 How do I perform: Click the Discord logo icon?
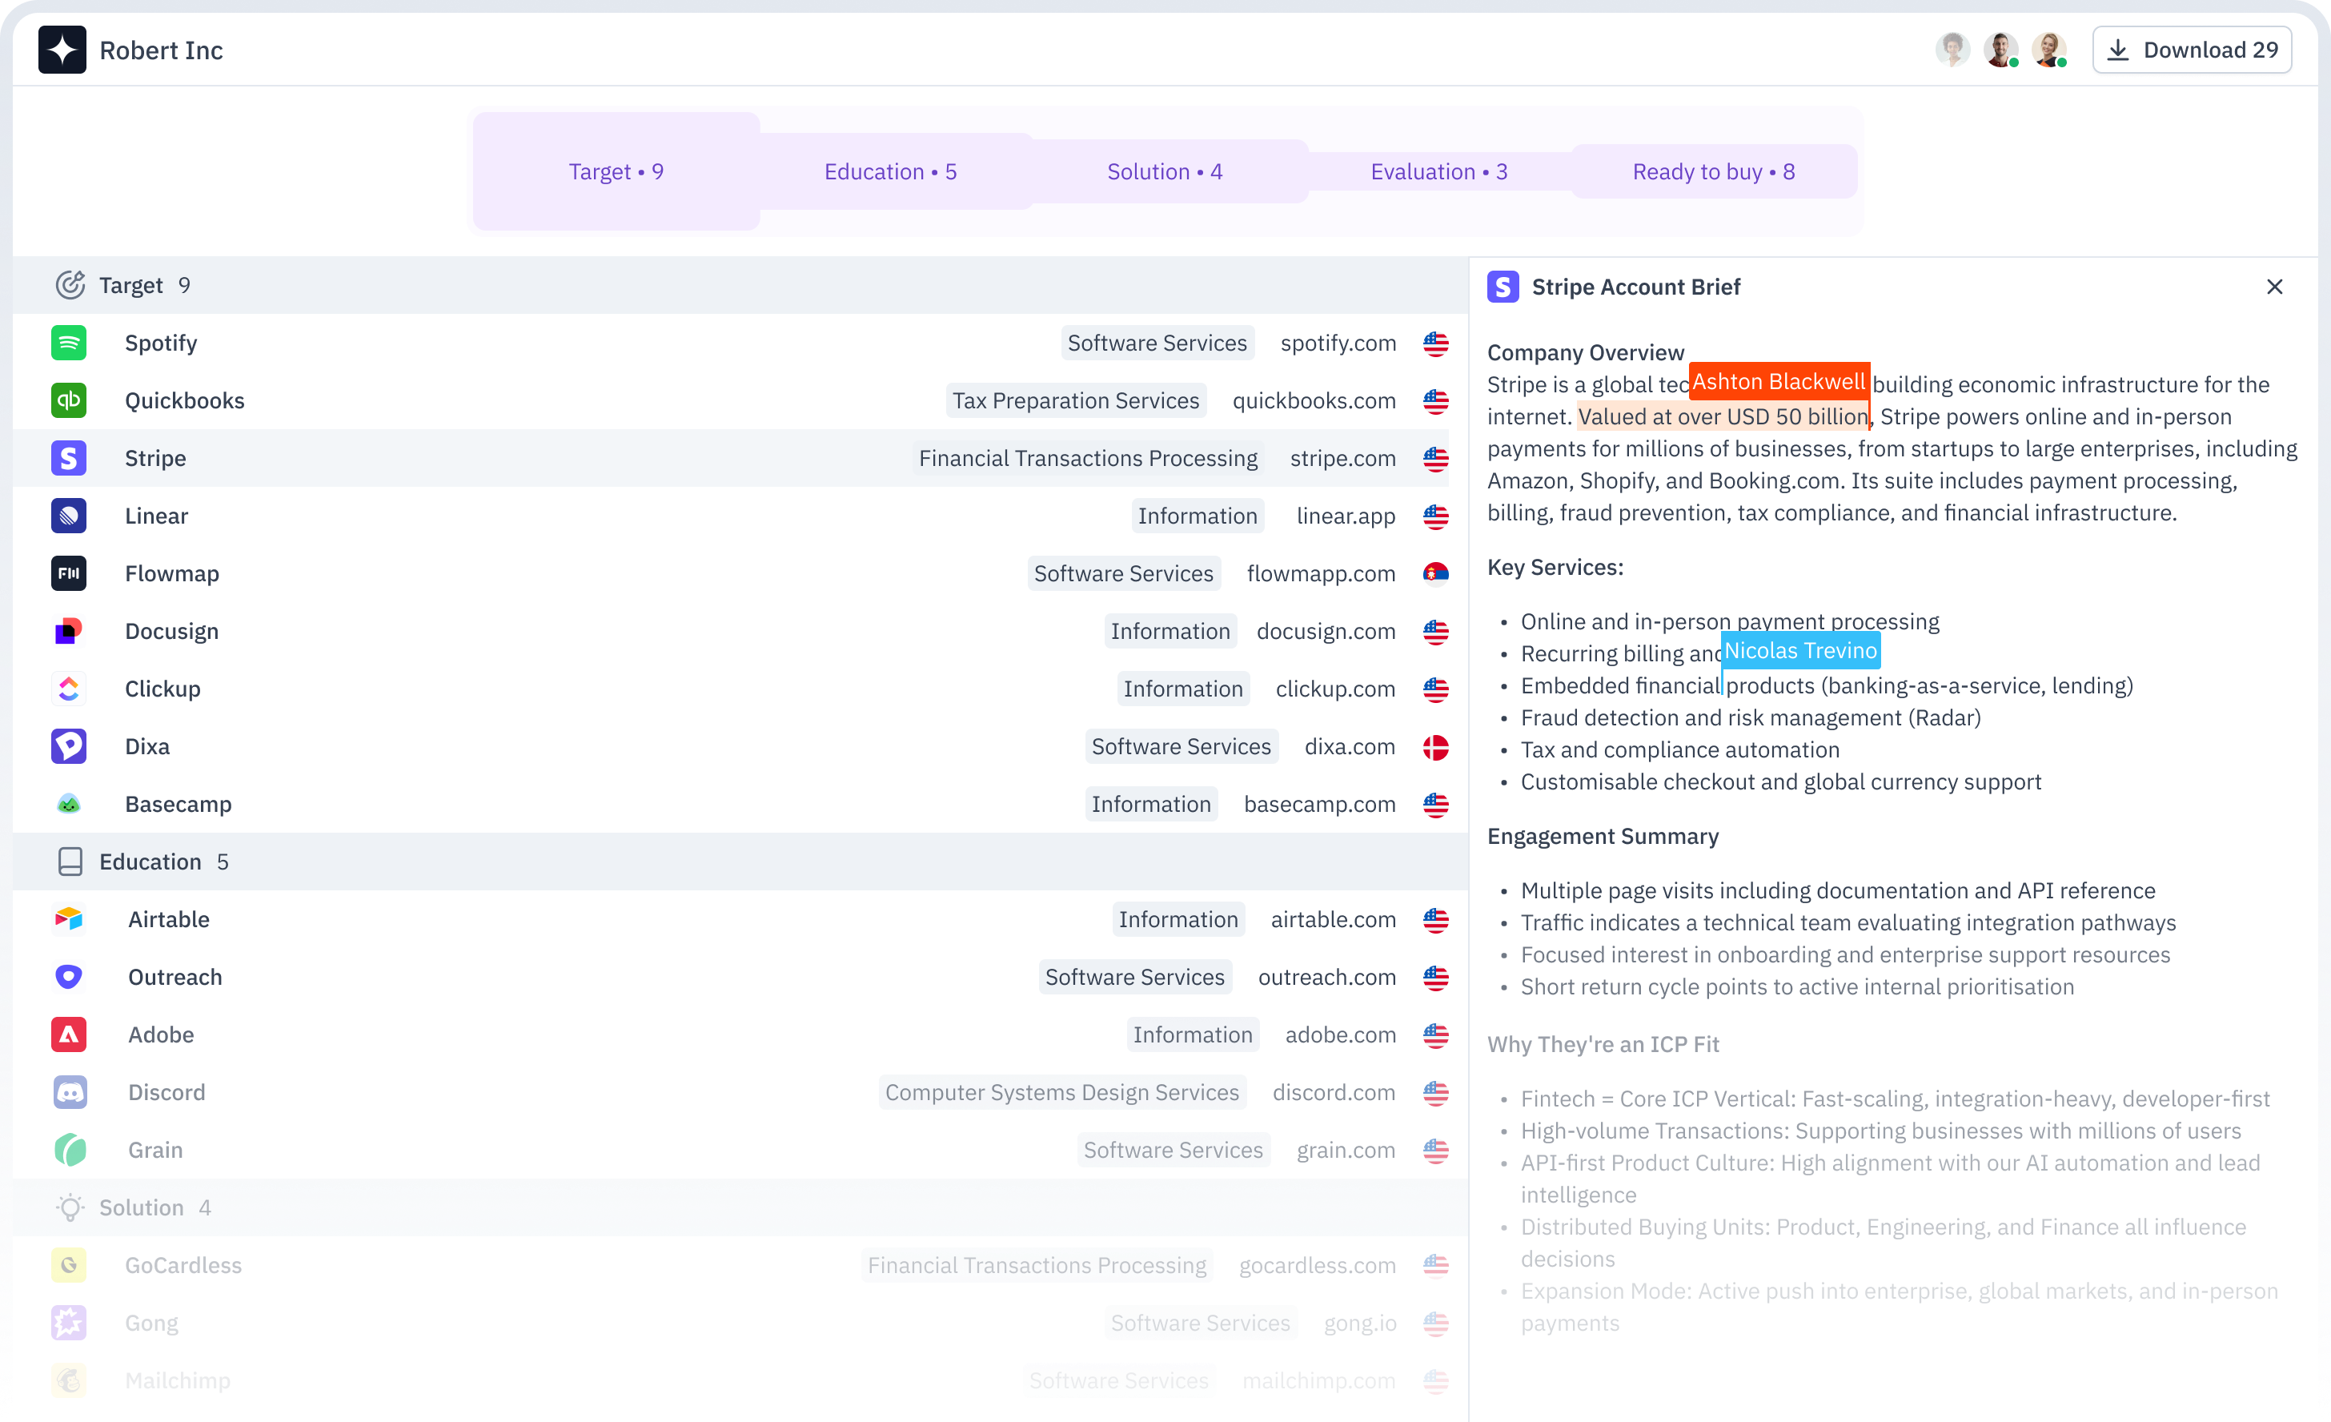pos(70,1092)
